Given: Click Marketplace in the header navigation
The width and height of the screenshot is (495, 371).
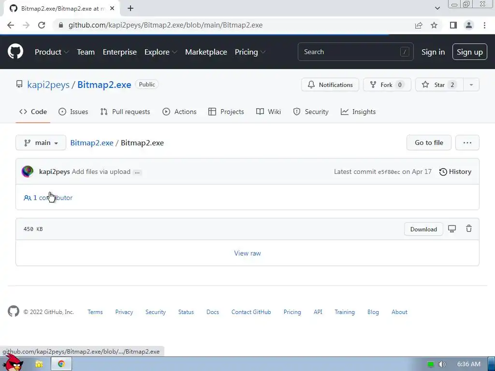Looking at the screenshot, I should pos(206,52).
